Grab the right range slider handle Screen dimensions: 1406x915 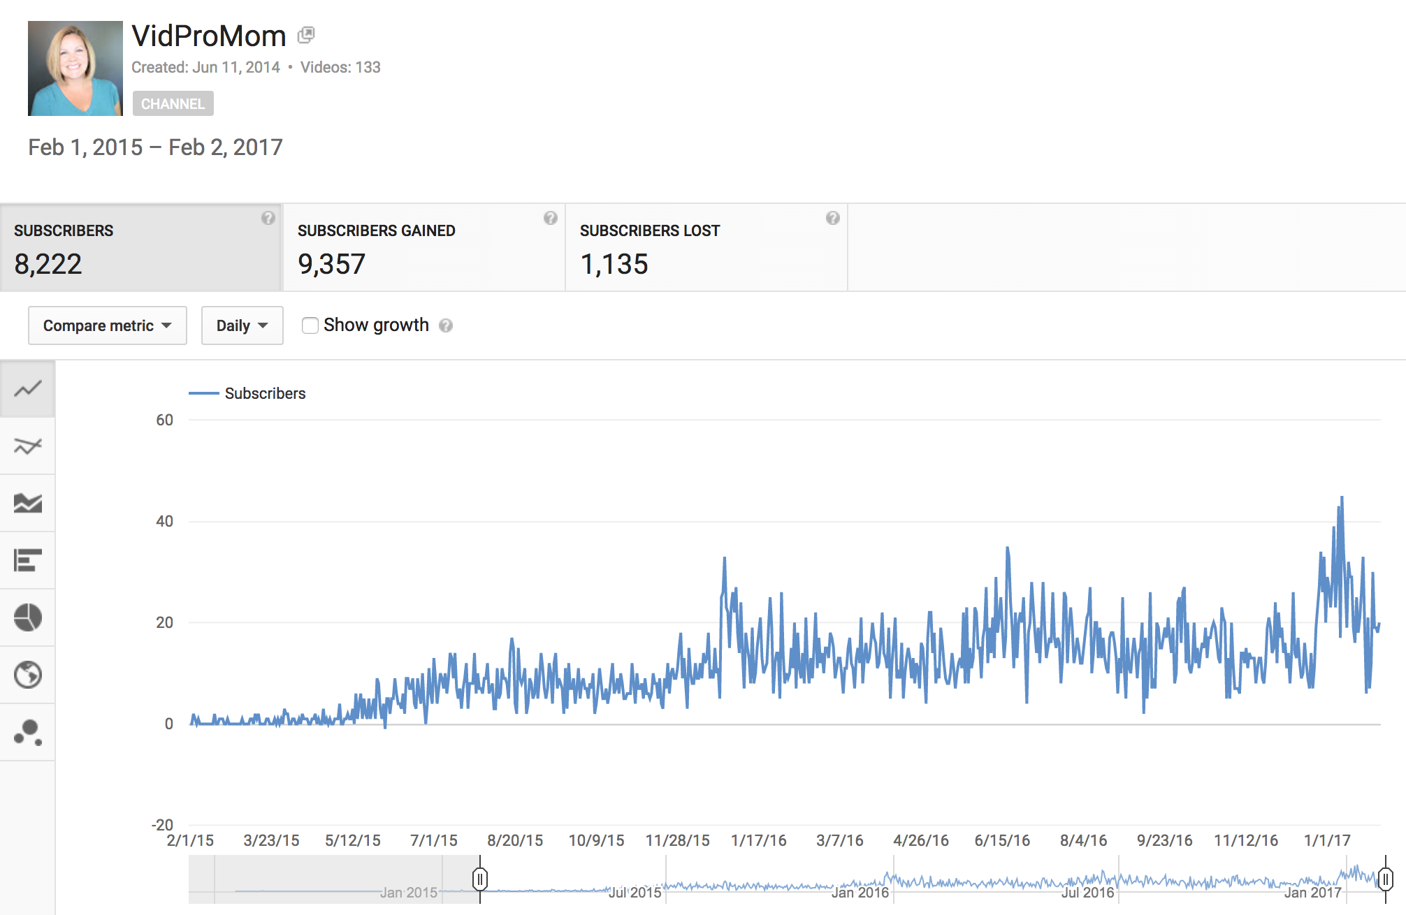[x=1386, y=879]
